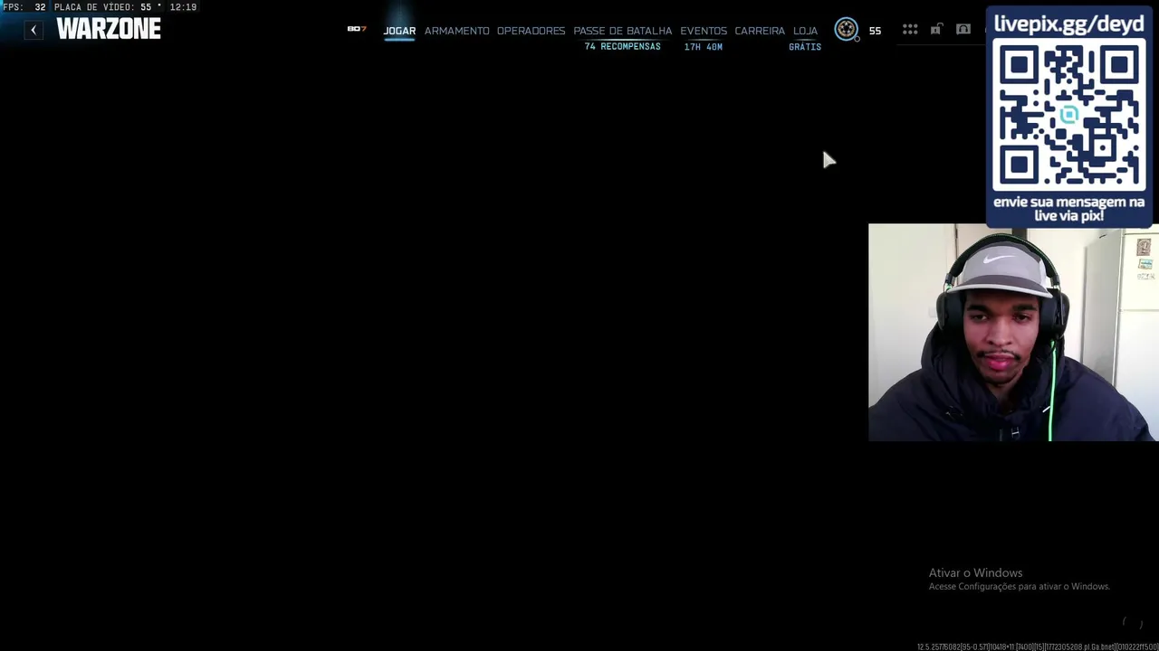Screen dimensions: 1159x651
Task: Open the BO7 game switcher icon
Action: [x=357, y=29]
